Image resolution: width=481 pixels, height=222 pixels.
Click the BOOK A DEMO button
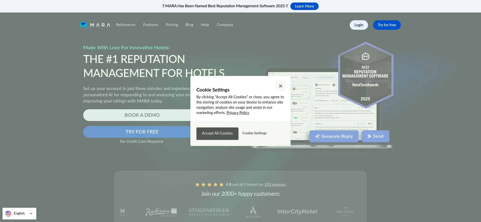[x=142, y=115]
